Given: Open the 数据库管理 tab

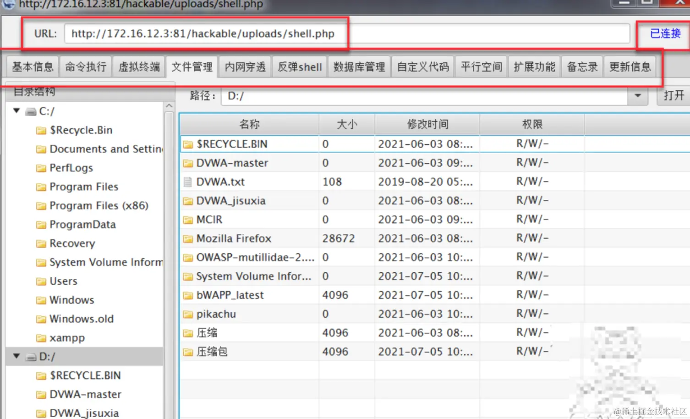Looking at the screenshot, I should (359, 67).
